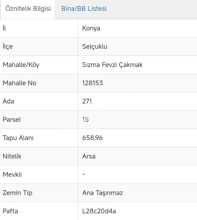This screenshot has height=220, width=197.
Task: Click the Ana Taşınmaz value
Action: pyautogui.click(x=102, y=193)
